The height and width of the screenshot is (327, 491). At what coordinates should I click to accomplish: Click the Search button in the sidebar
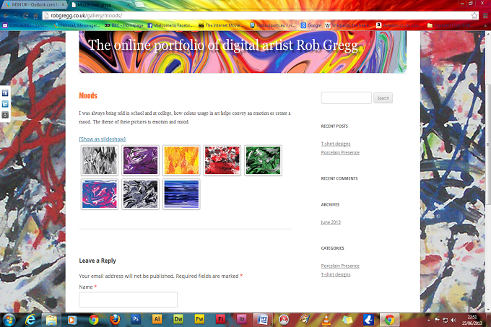tap(383, 98)
